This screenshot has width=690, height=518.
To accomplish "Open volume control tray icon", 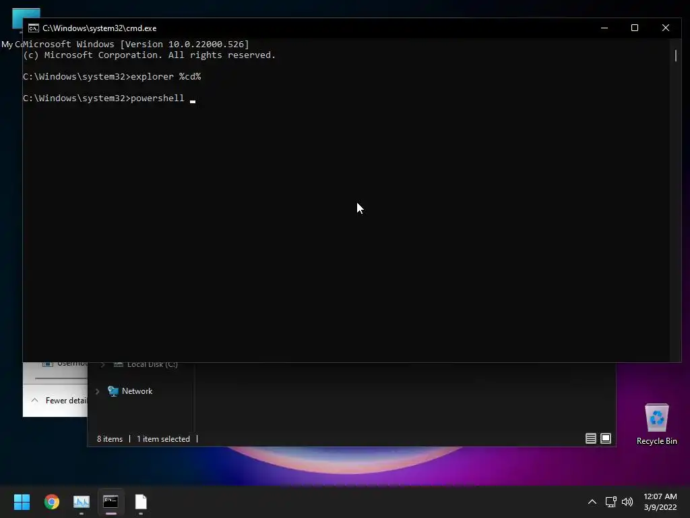I will (x=627, y=502).
